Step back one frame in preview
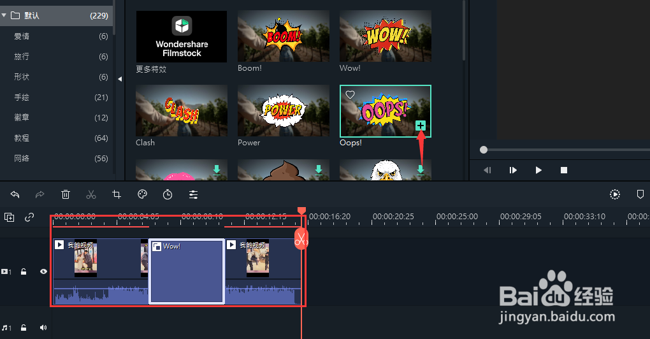Screen dimensions: 650x339 (487, 170)
